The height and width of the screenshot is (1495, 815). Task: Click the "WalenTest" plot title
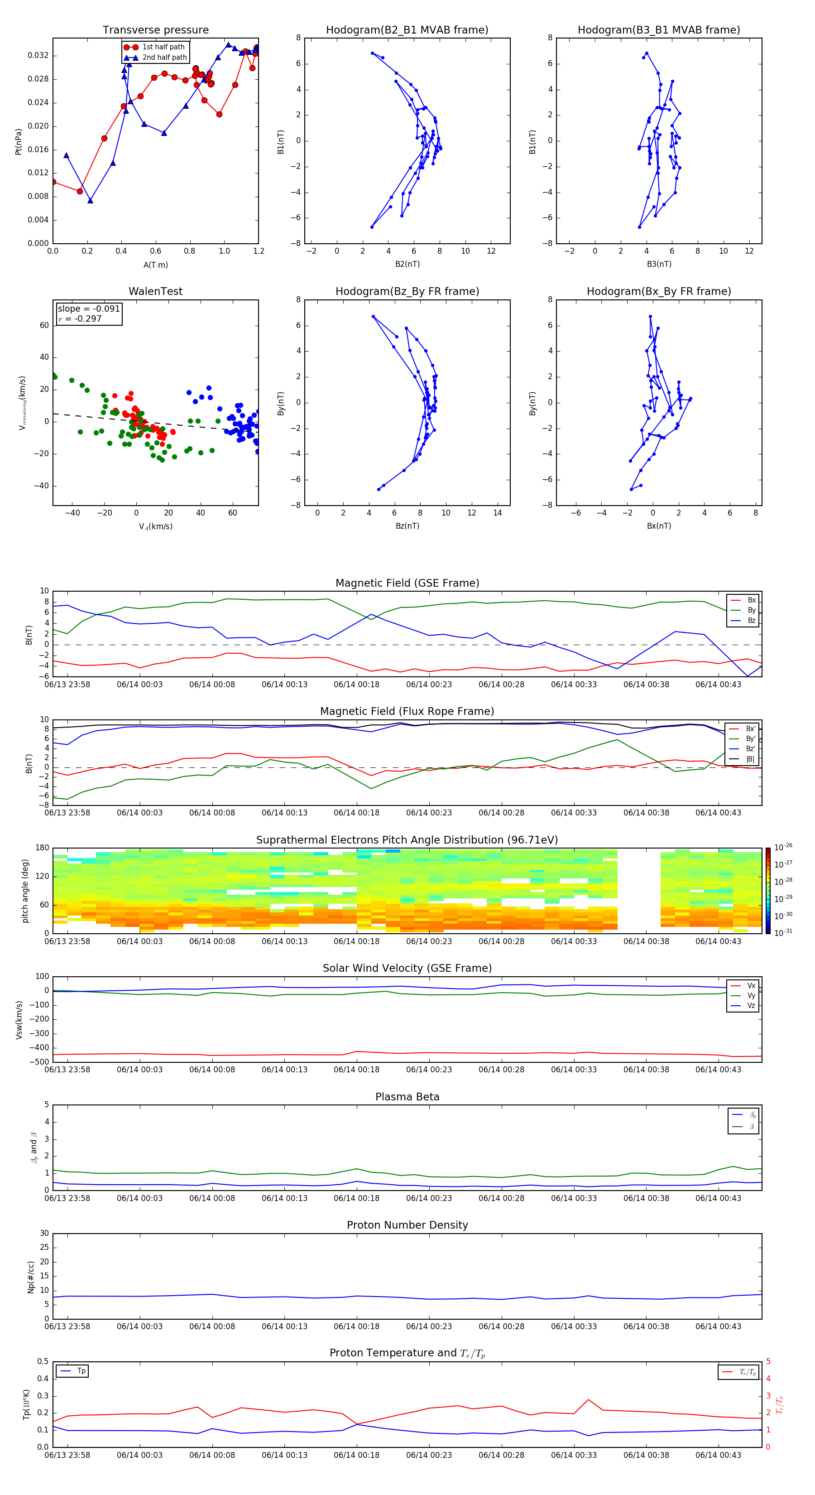tap(155, 291)
